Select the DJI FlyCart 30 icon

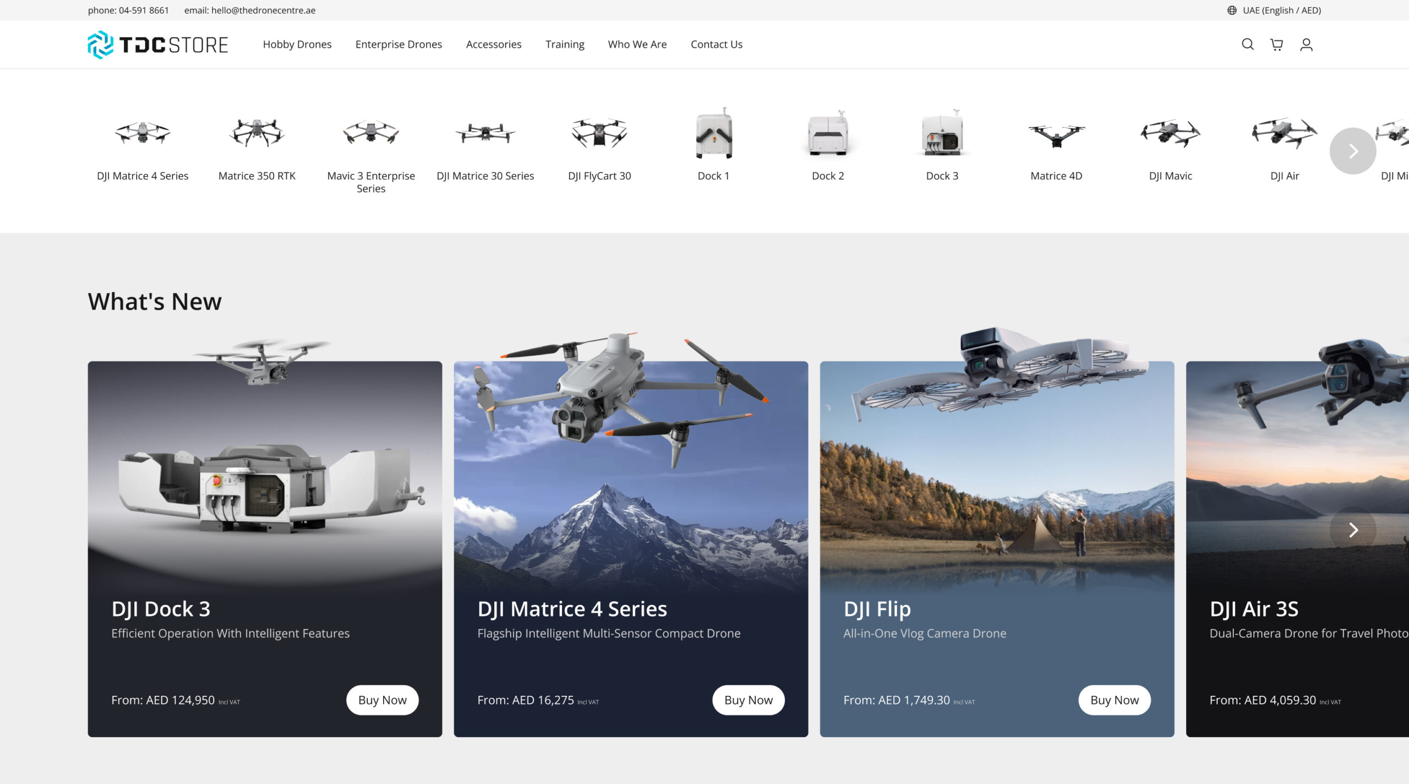coord(599,133)
